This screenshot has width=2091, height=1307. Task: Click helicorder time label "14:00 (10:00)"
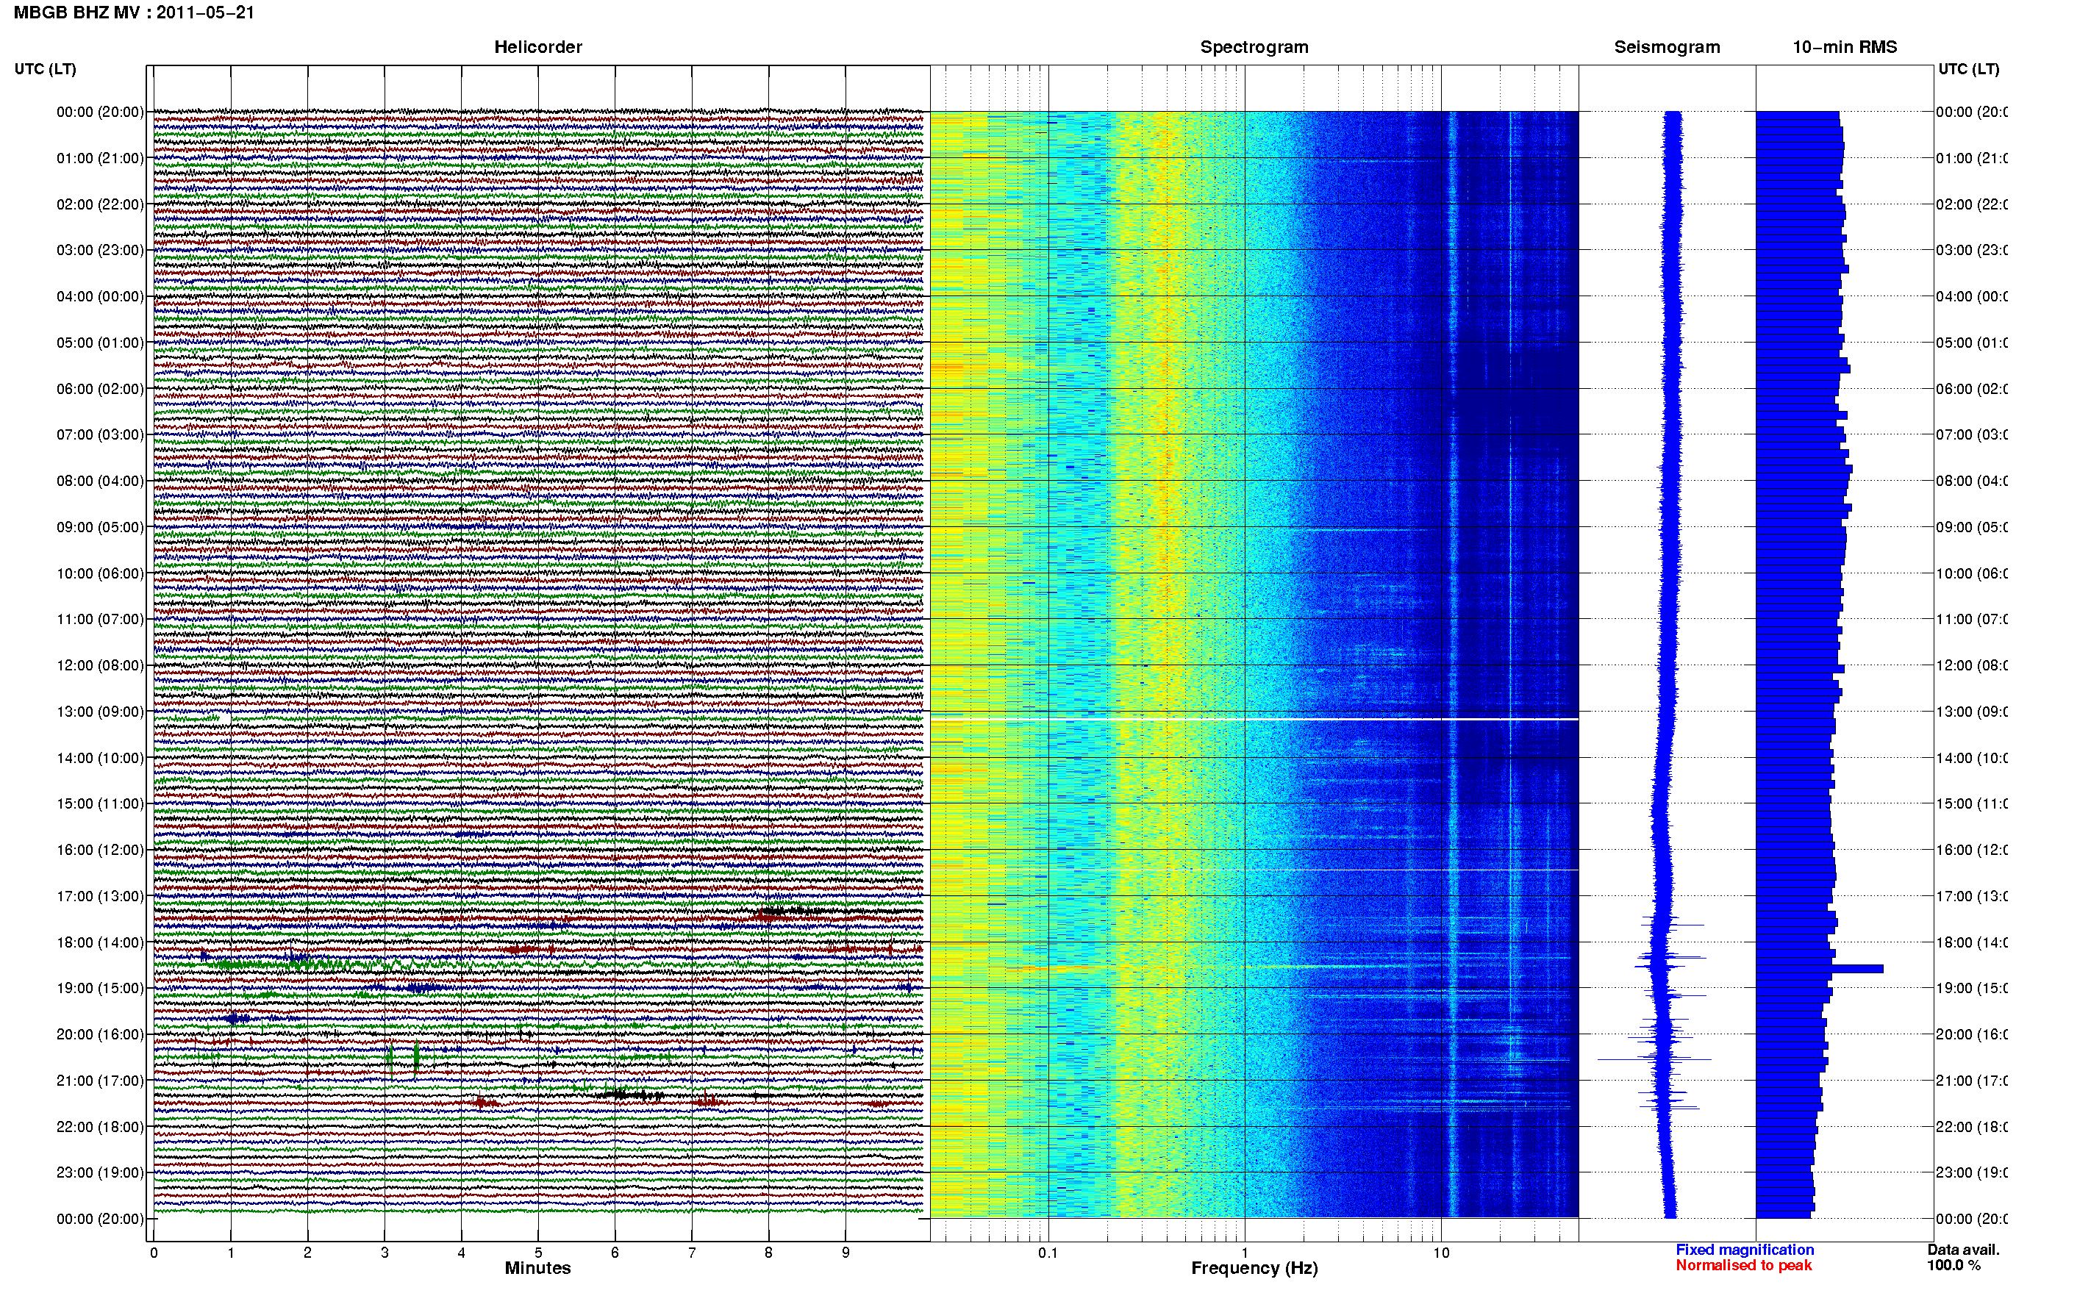pos(100,758)
